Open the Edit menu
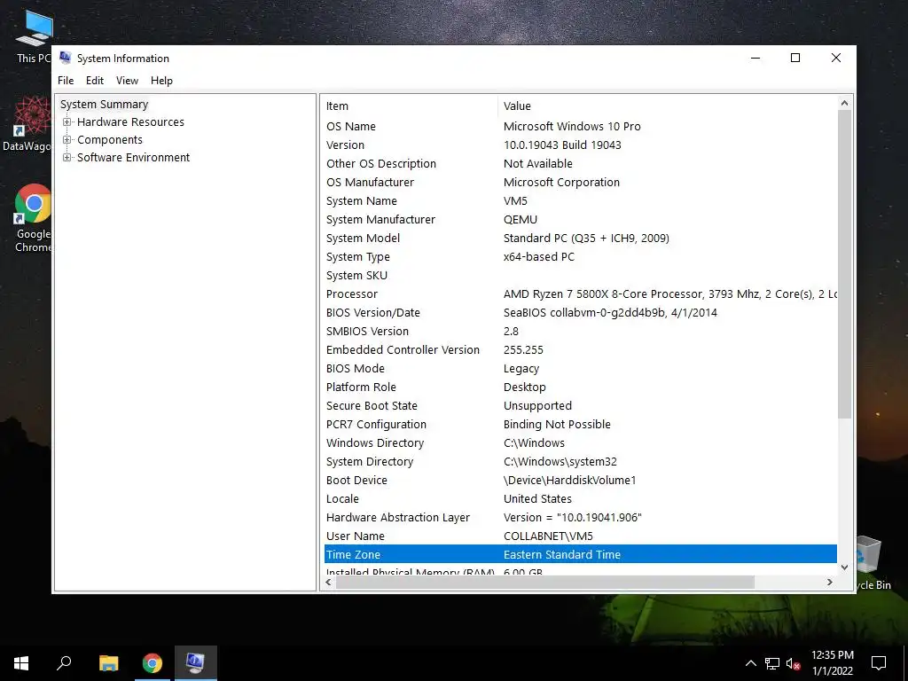 point(94,81)
